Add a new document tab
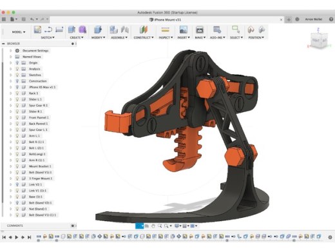Viewport: 335px width, 252px height. [x=289, y=19]
